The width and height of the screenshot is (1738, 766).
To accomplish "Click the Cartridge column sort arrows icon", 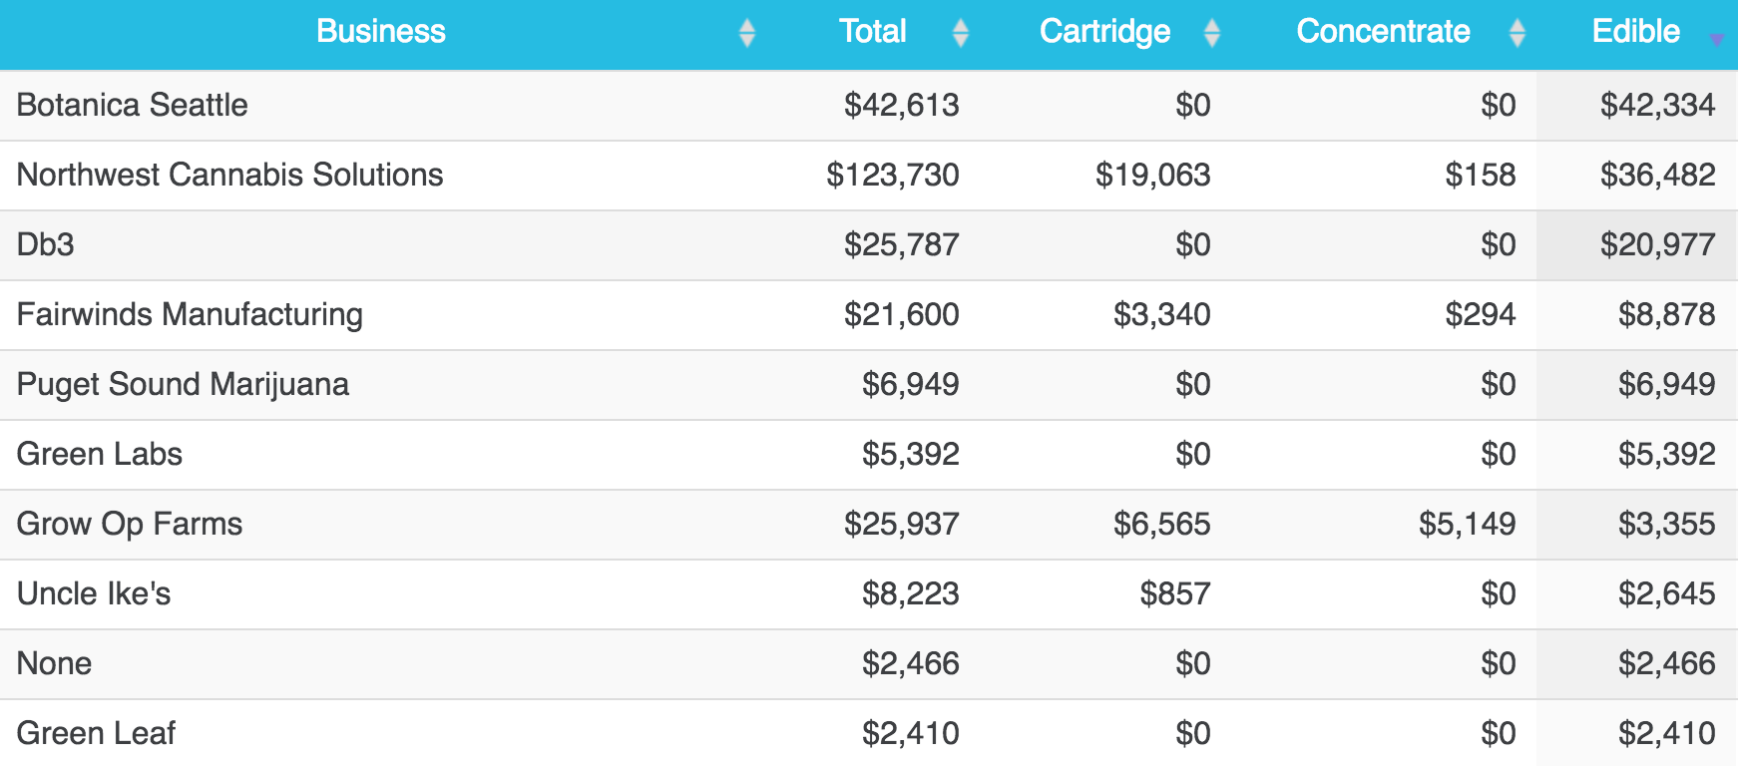I will point(1212,33).
